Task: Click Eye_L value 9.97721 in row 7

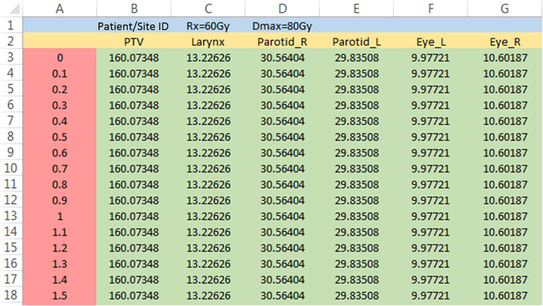Action: click(x=430, y=121)
